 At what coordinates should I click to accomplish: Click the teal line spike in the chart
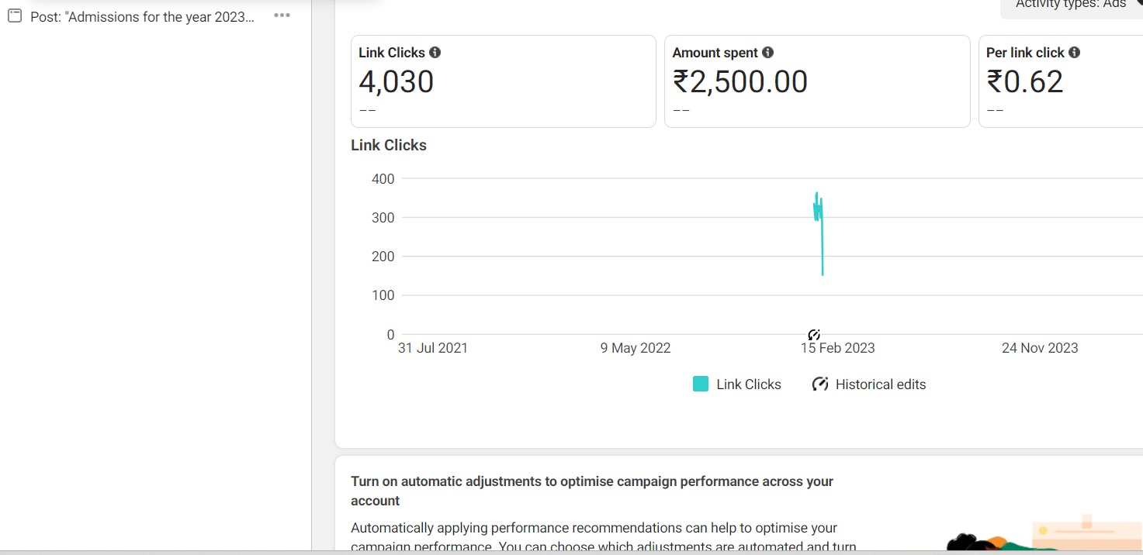819,233
